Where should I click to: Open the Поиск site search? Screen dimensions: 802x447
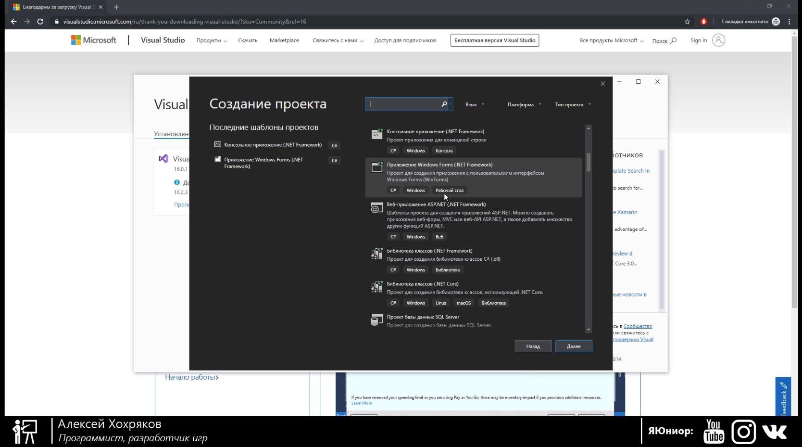pos(664,41)
